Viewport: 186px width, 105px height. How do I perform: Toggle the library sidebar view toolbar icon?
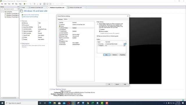(44, 4)
